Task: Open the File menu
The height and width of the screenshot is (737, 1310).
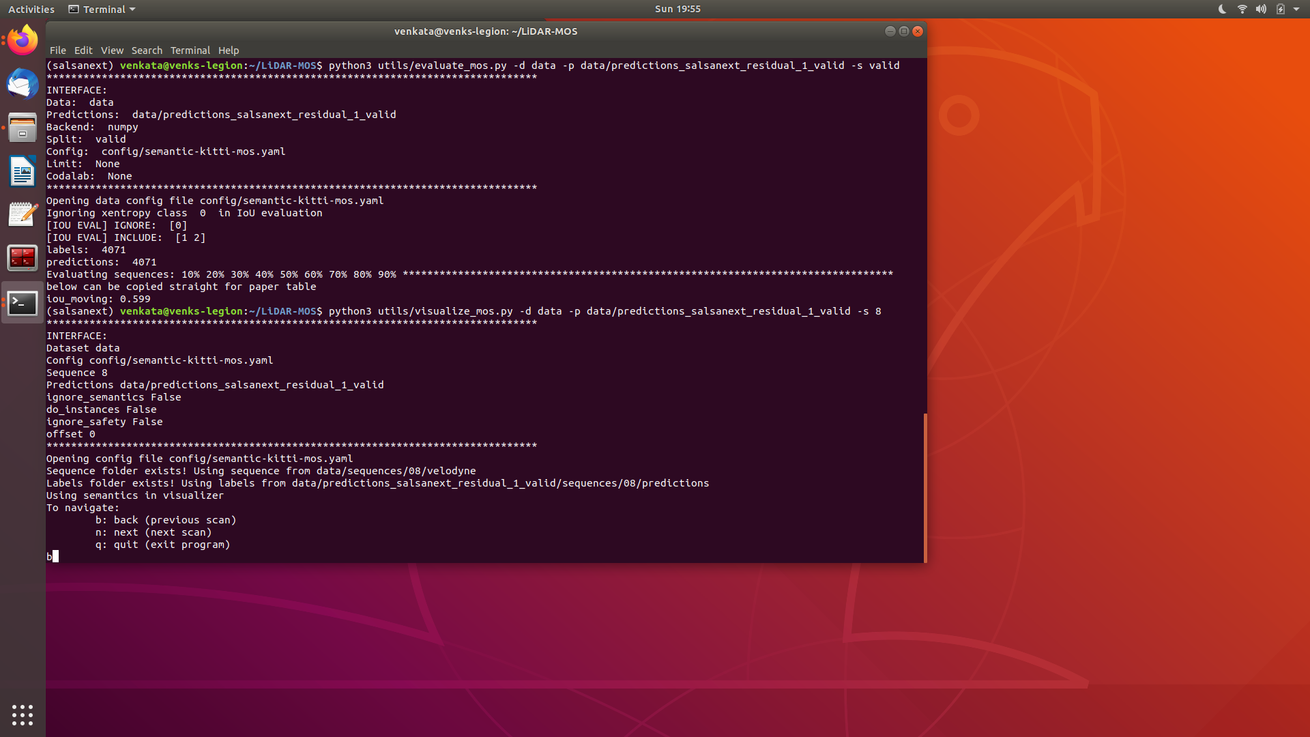Action: pos(57,50)
